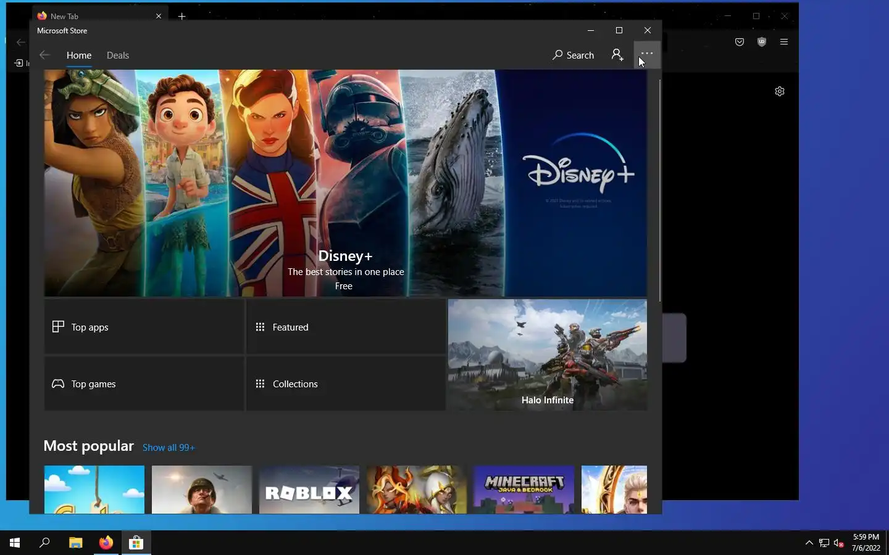Open the soldier war game thumbnail
The height and width of the screenshot is (555, 889).
[x=202, y=490]
